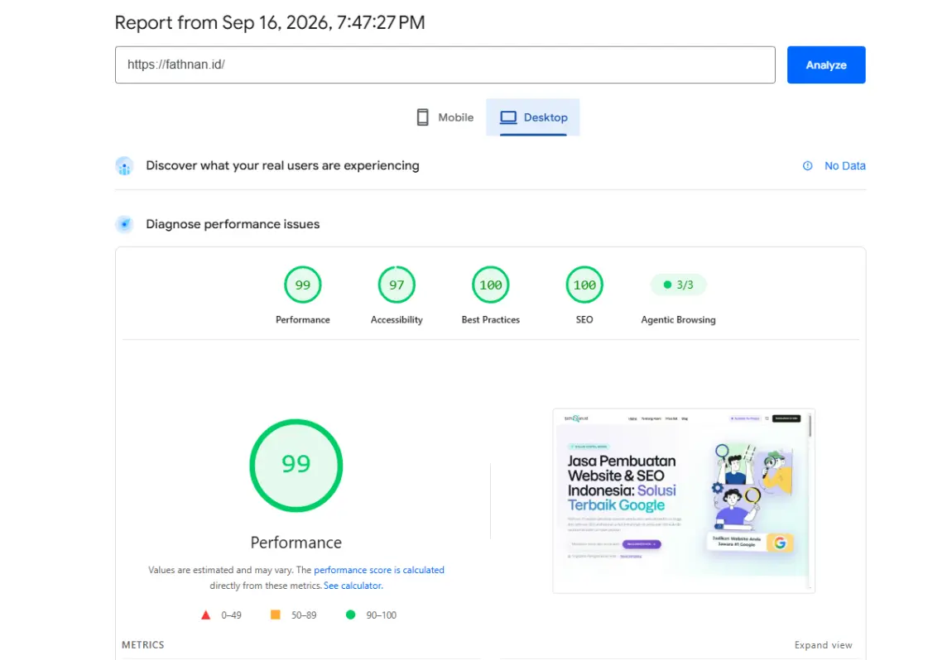The height and width of the screenshot is (660, 947).
Task: Click the METRICS heading
Action: 142,645
